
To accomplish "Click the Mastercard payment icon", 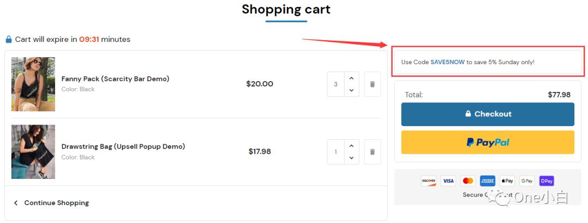I will pos(468,181).
